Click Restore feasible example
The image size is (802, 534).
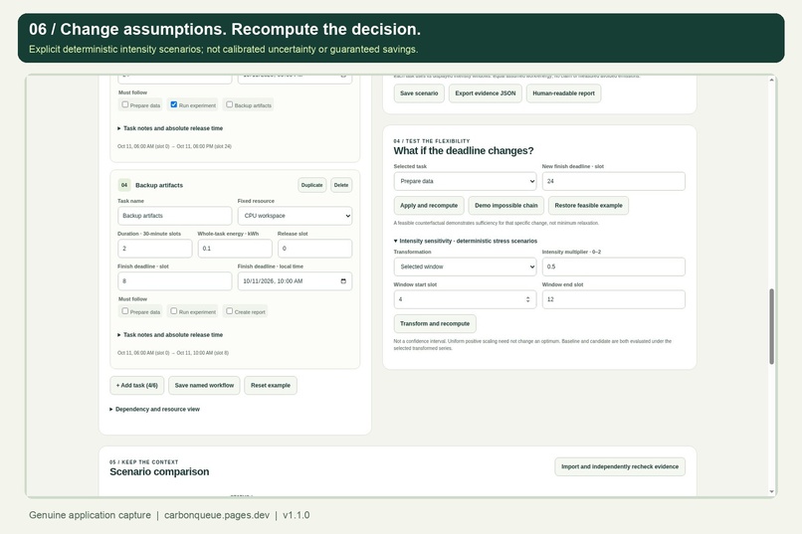point(588,206)
